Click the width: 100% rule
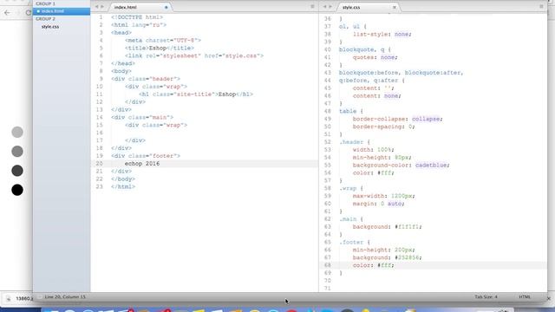 coord(374,150)
